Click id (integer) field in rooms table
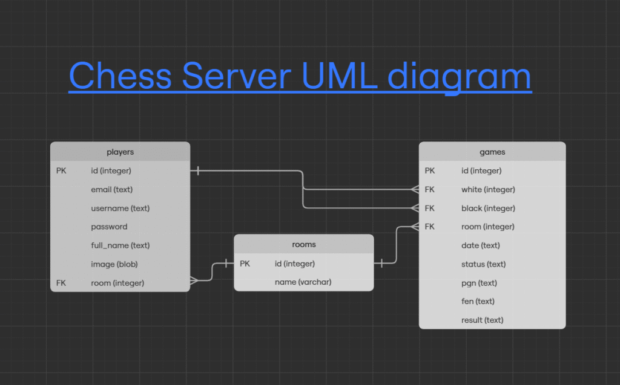This screenshot has width=620, height=385. pos(295,264)
